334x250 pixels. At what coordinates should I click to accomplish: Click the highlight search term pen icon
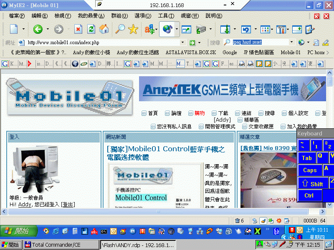tap(326, 42)
